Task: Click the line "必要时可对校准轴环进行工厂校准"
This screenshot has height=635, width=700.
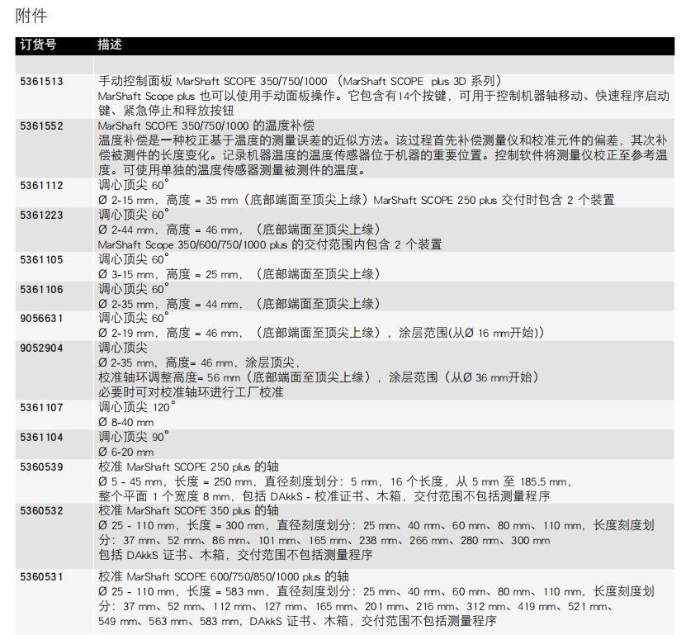Action: [191, 392]
